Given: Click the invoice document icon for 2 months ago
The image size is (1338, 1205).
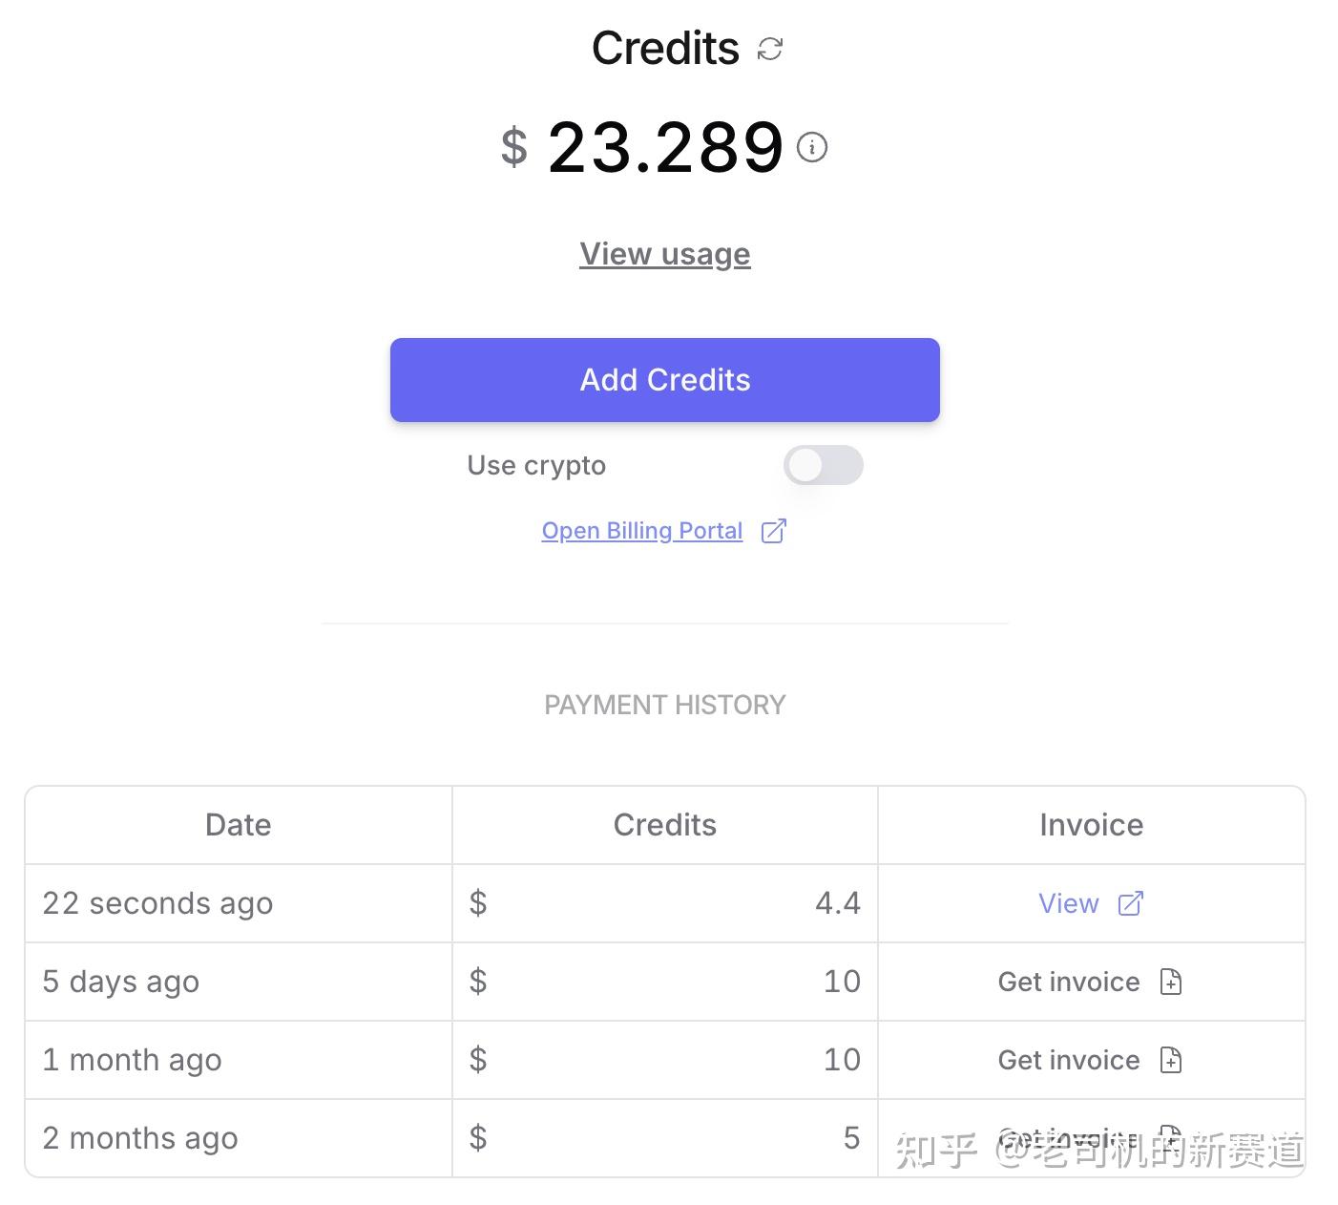Looking at the screenshot, I should 1170,1137.
